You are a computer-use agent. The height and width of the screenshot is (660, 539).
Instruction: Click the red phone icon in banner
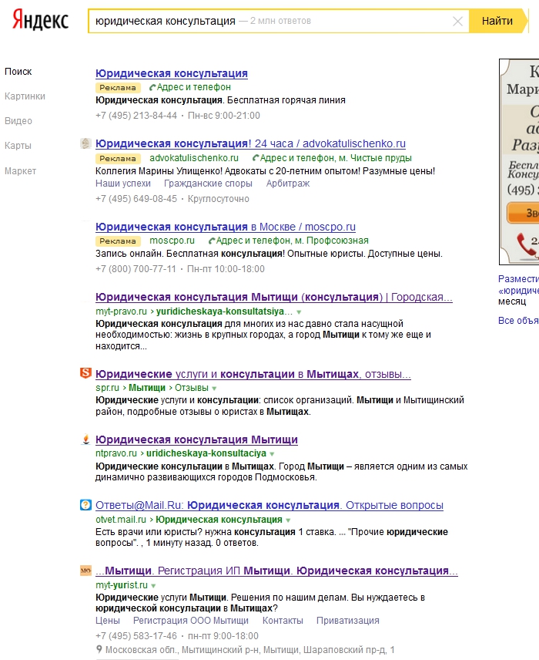pyautogui.click(x=525, y=245)
